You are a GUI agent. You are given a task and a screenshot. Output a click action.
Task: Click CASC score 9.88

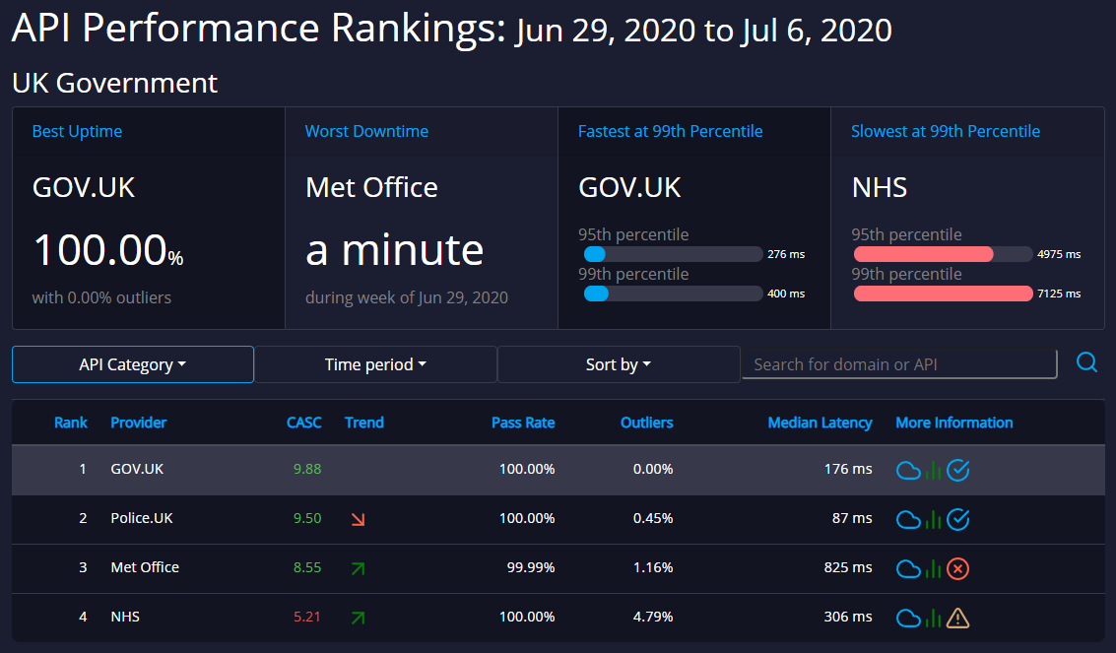coord(306,469)
